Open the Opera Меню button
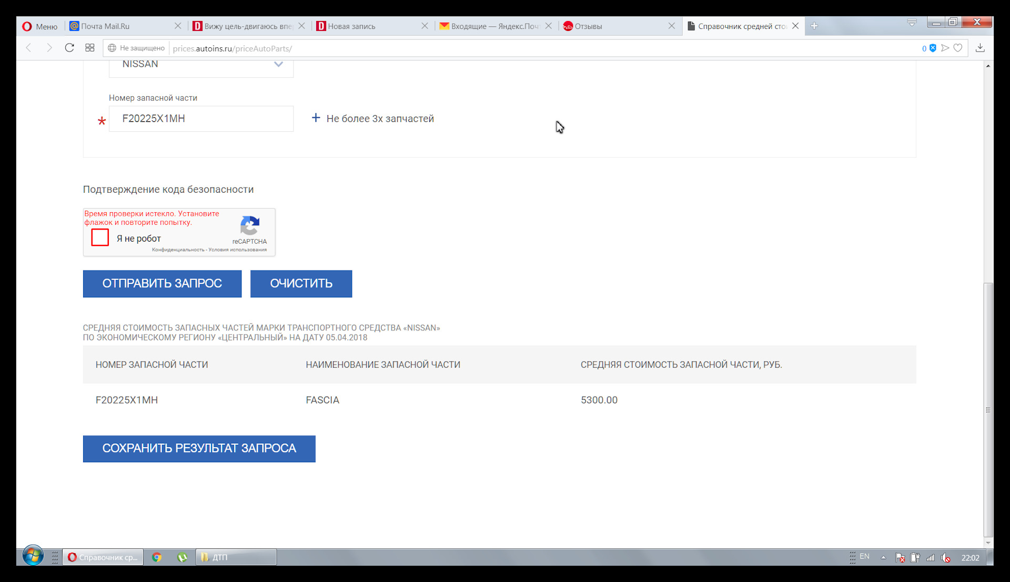The width and height of the screenshot is (1010, 582). pyautogui.click(x=40, y=26)
